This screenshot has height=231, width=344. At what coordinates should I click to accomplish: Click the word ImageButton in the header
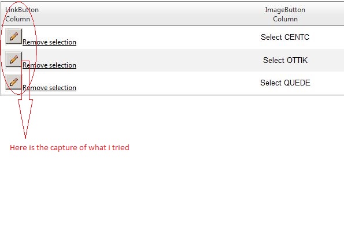click(285, 10)
